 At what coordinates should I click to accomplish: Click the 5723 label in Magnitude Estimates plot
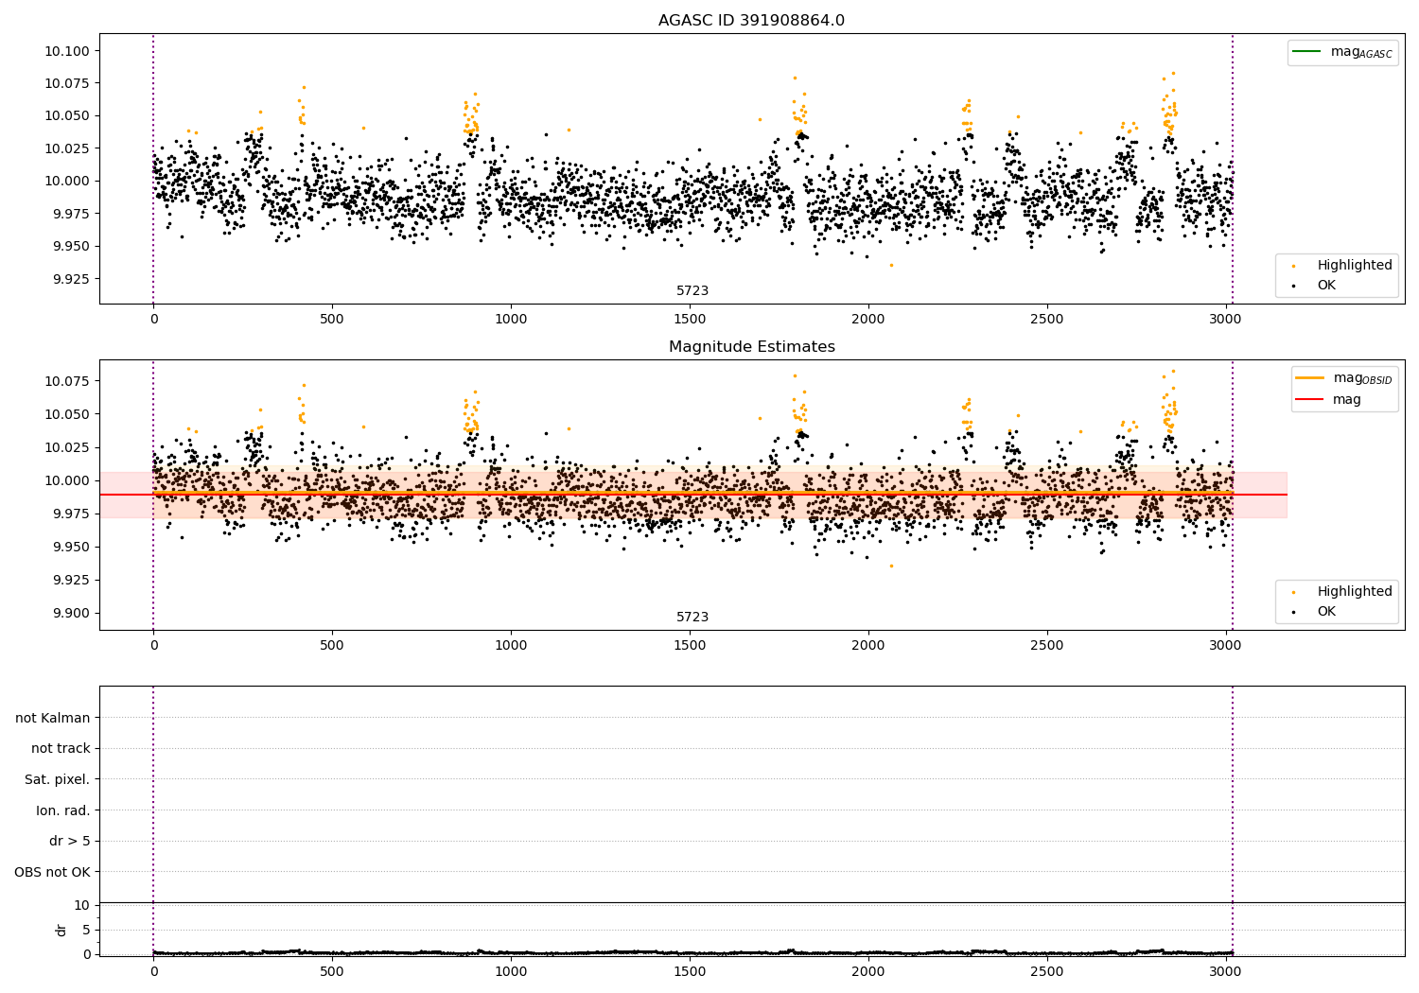692,617
